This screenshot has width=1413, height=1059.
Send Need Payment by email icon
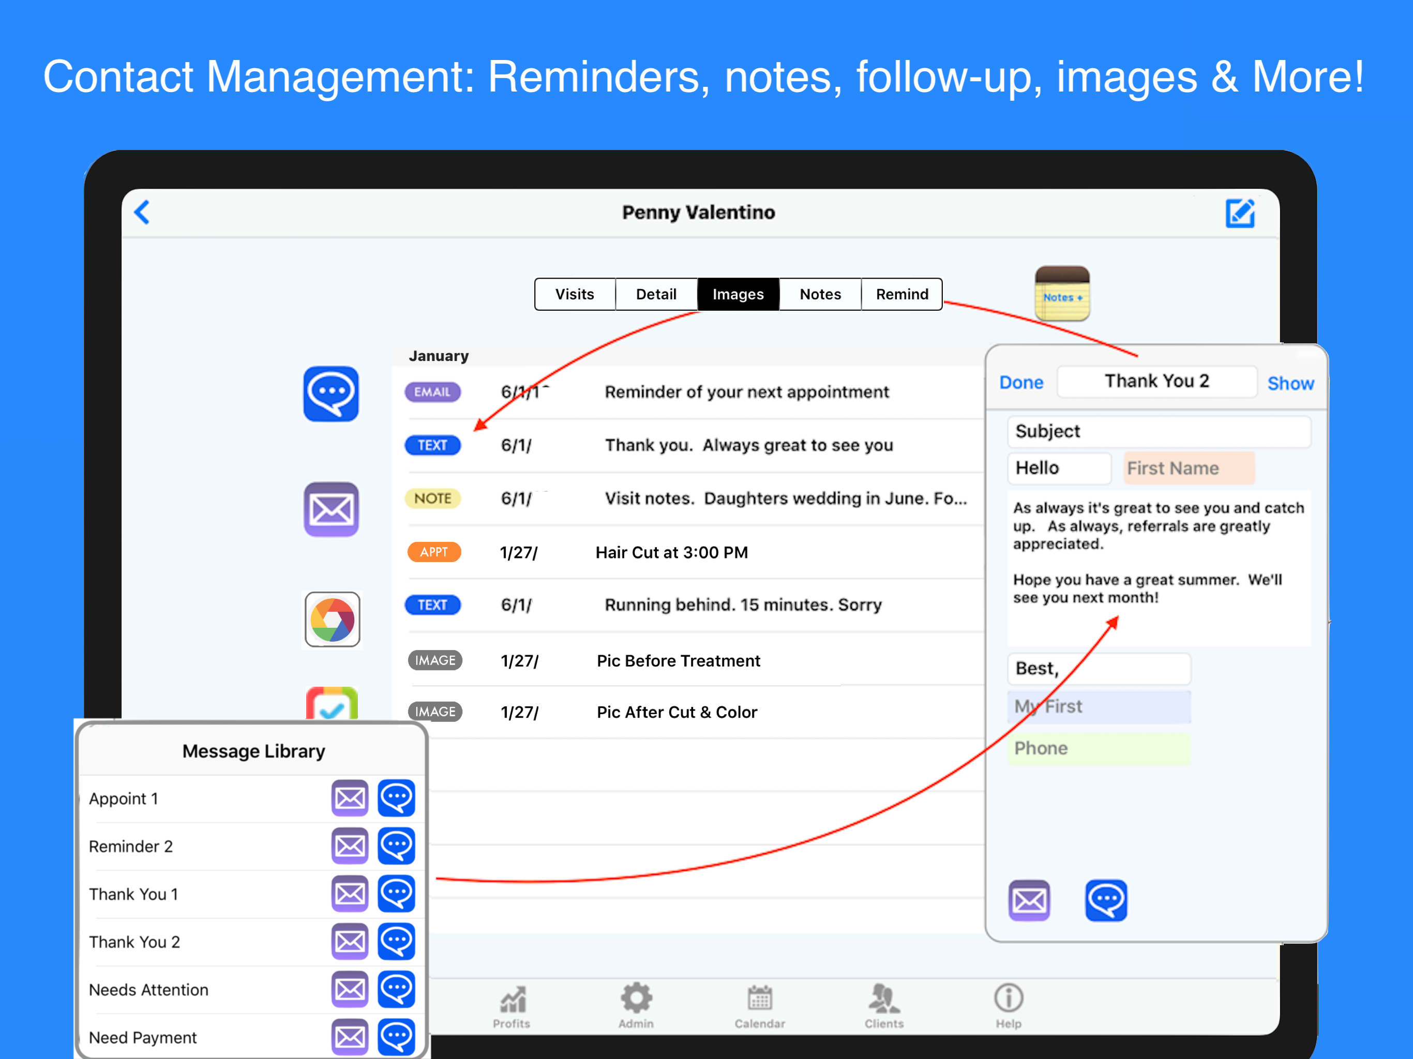tap(350, 1037)
